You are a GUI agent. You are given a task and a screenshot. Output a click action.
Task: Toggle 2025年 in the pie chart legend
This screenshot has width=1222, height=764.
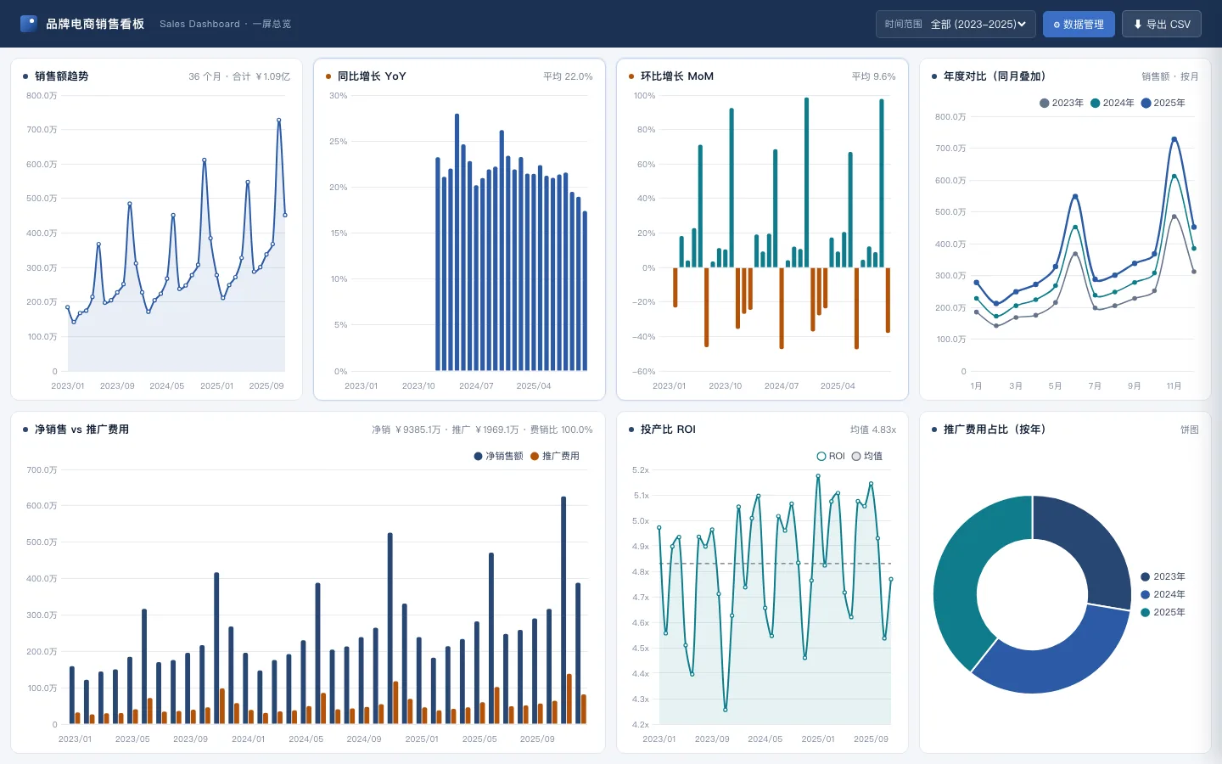point(1163,612)
